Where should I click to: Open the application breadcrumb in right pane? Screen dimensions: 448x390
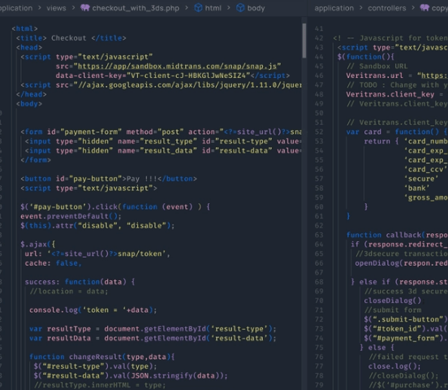tap(334, 8)
